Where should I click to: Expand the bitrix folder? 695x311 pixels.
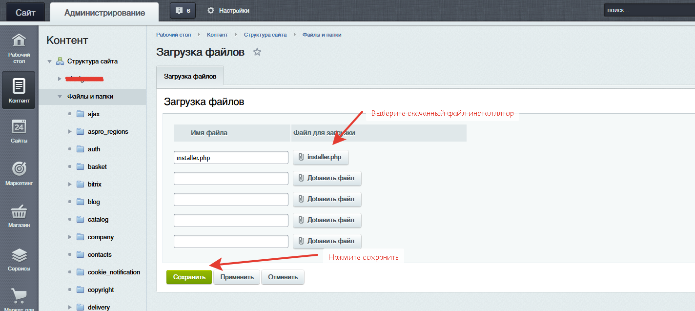point(70,185)
